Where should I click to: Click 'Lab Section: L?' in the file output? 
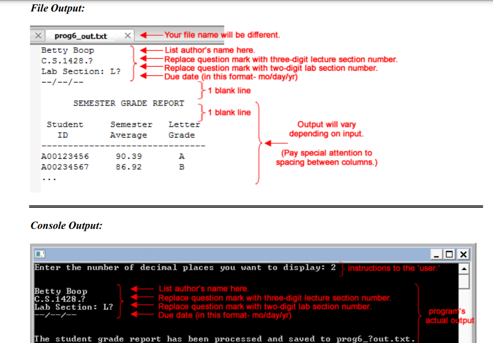81,71
